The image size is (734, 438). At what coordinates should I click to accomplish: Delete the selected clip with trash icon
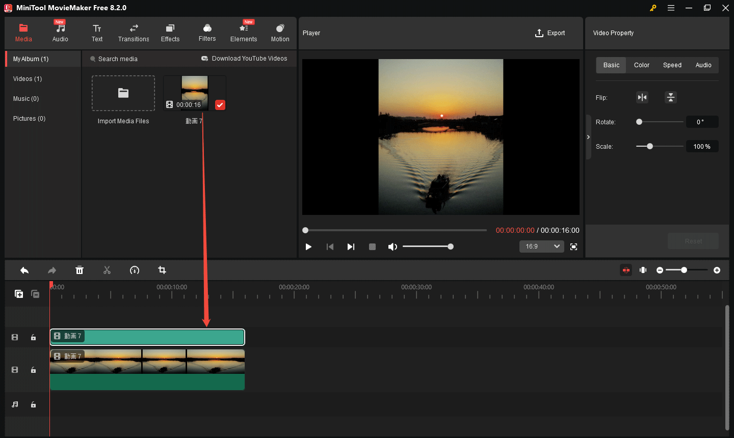(80, 270)
